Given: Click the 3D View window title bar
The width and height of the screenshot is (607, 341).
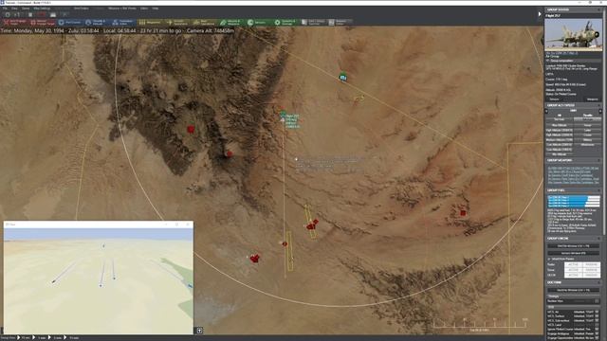Looking at the screenshot, I should click(x=99, y=224).
